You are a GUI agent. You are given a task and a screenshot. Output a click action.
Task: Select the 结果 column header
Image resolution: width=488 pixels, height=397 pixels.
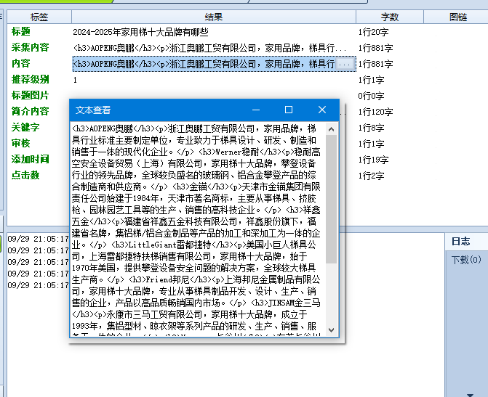click(x=214, y=17)
